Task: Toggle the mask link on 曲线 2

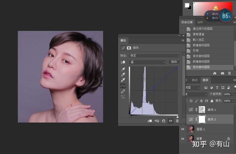Action: point(196,120)
